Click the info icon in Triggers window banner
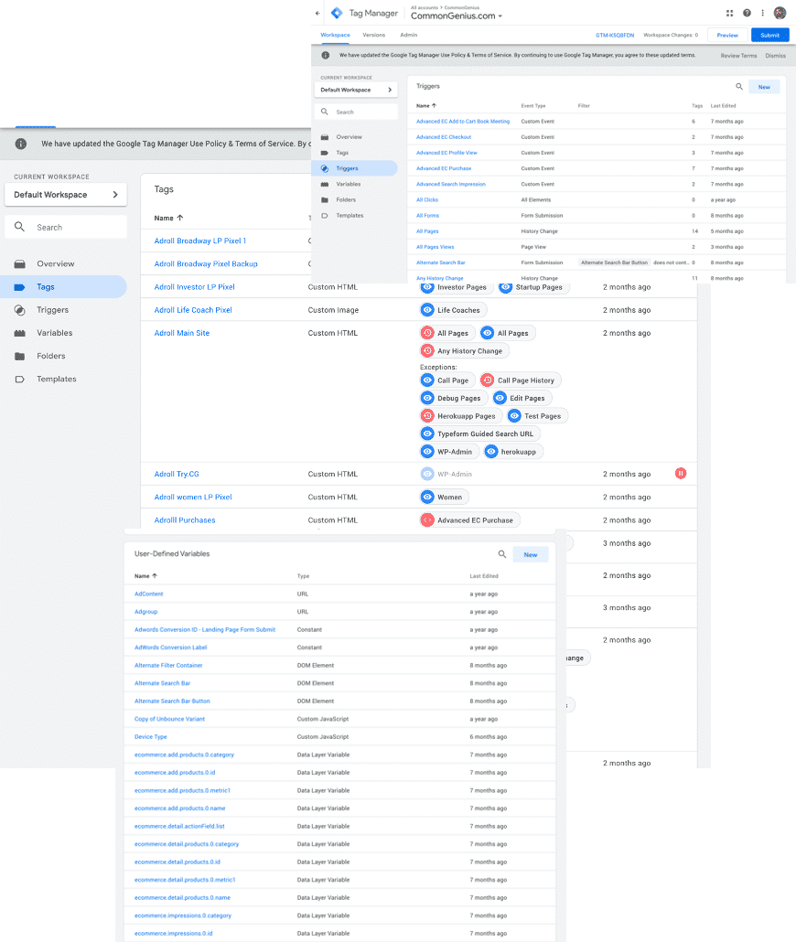 pos(325,55)
